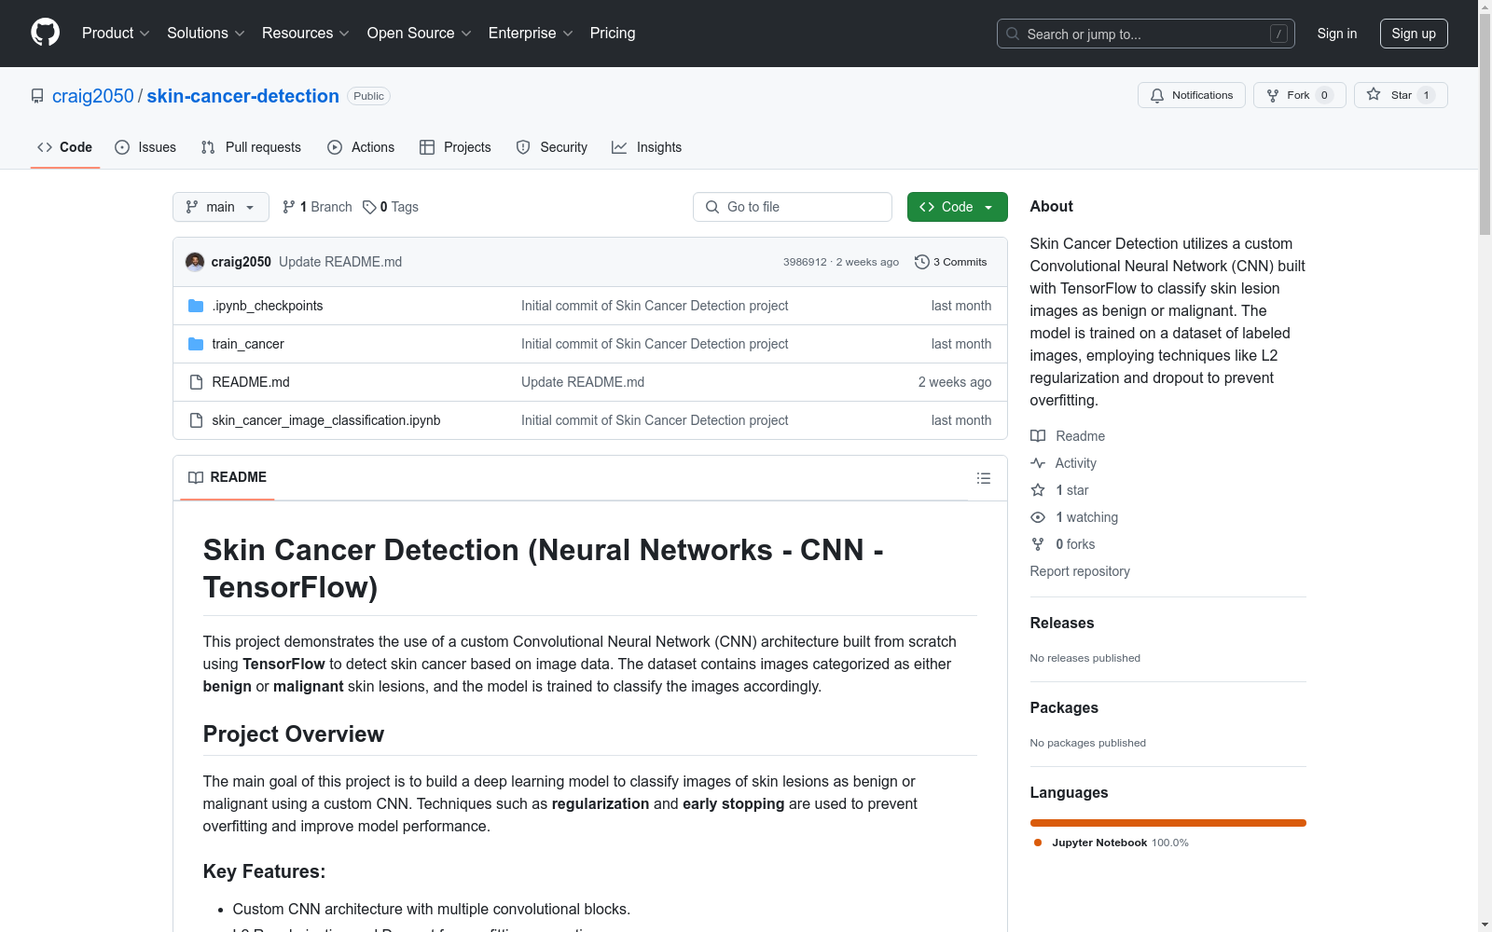Open the skin-cancer-detection repository link
This screenshot has width=1492, height=932.
tap(242, 96)
